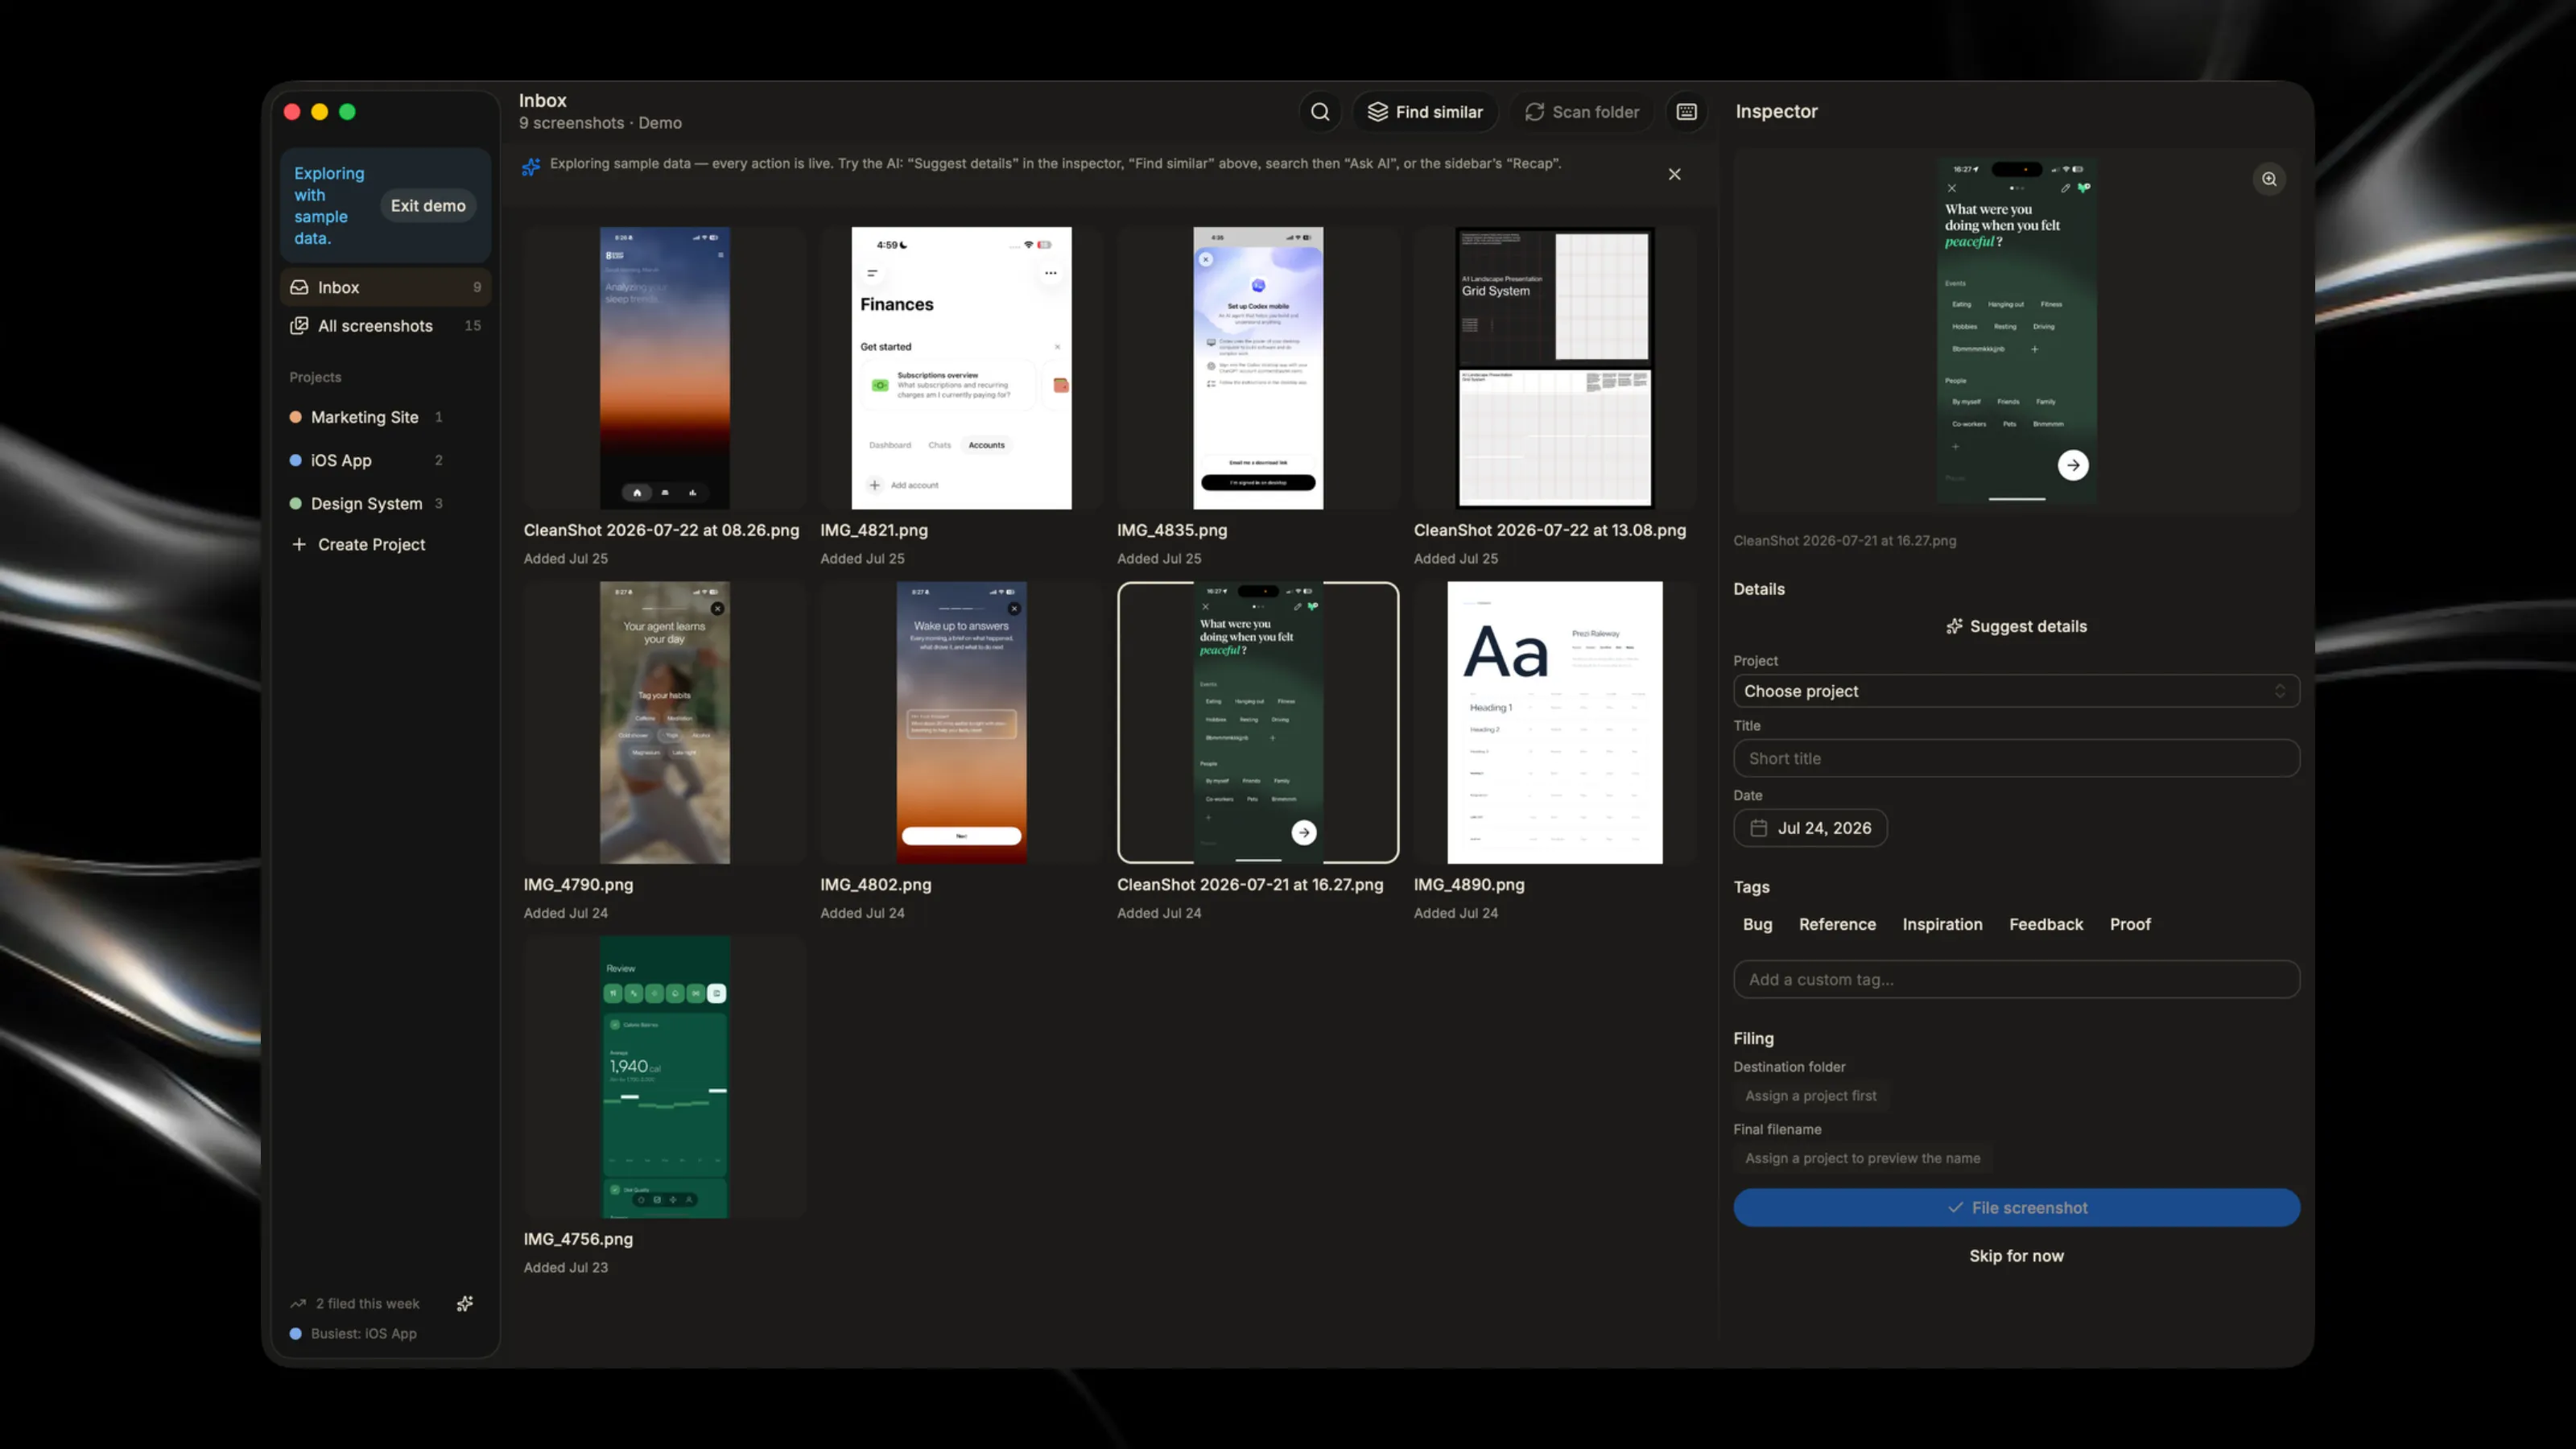
Task: Click the inspector preview image
Action: pos(2016,330)
